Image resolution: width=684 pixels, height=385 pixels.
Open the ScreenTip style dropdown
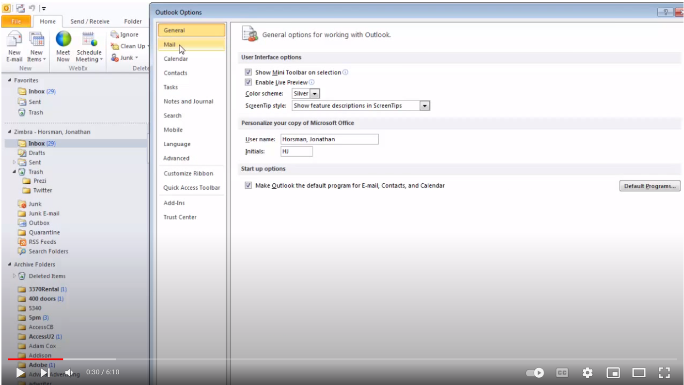424,106
